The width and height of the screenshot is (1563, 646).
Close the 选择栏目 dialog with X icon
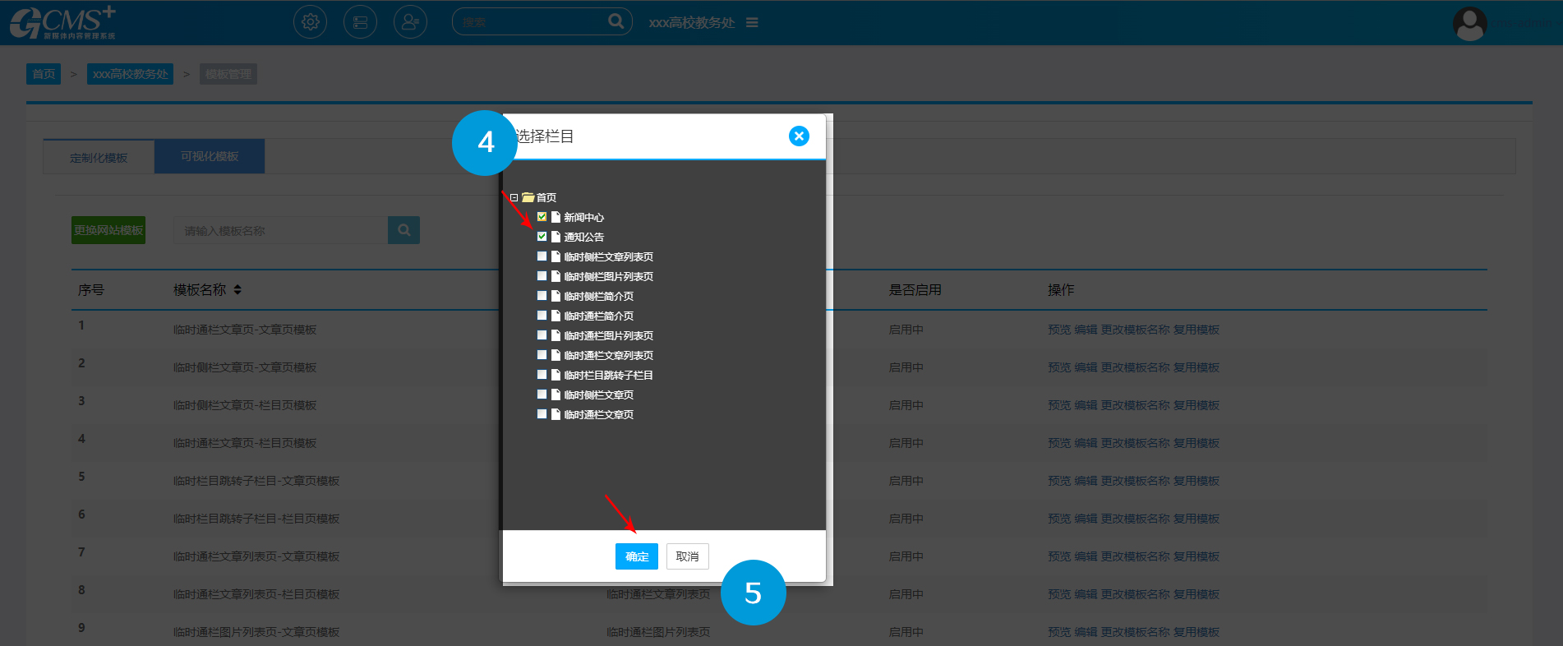(x=799, y=136)
